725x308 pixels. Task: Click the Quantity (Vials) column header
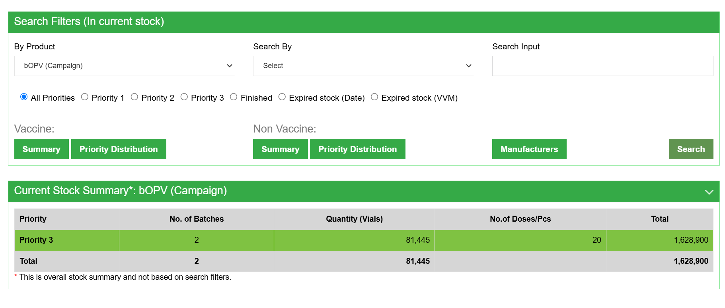(x=354, y=219)
